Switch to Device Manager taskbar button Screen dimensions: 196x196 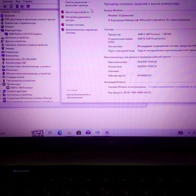coord(107,132)
